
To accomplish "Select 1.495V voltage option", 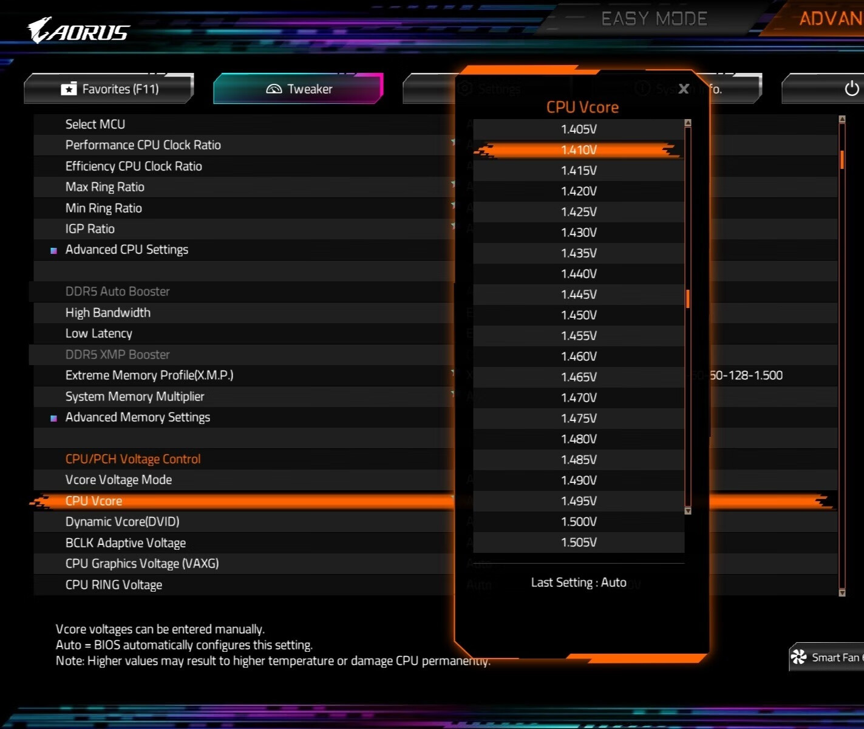I will (579, 501).
